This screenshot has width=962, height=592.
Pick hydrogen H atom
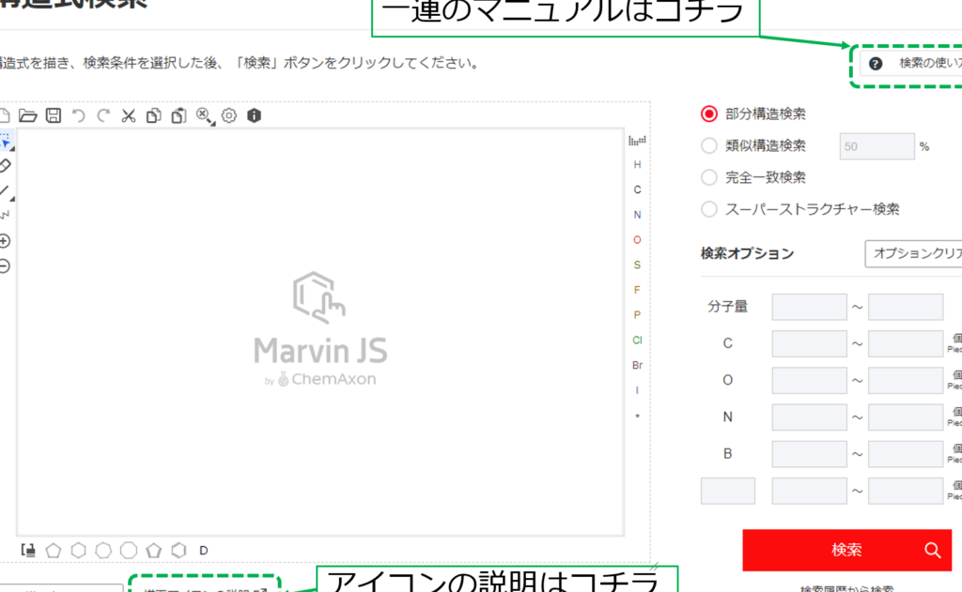[637, 165]
